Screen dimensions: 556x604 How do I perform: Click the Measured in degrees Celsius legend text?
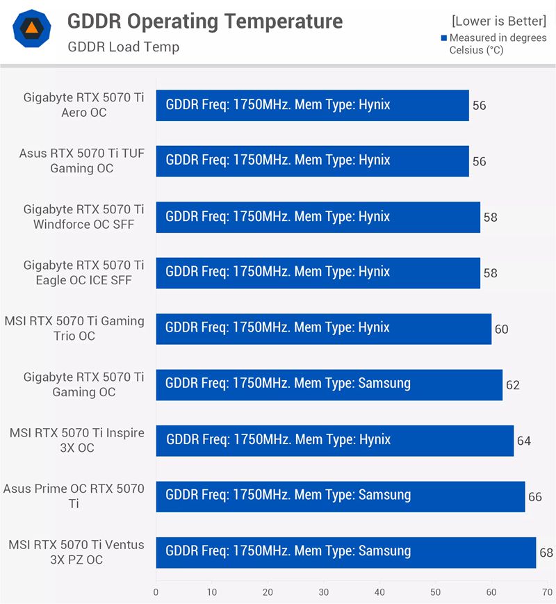tap(498, 44)
